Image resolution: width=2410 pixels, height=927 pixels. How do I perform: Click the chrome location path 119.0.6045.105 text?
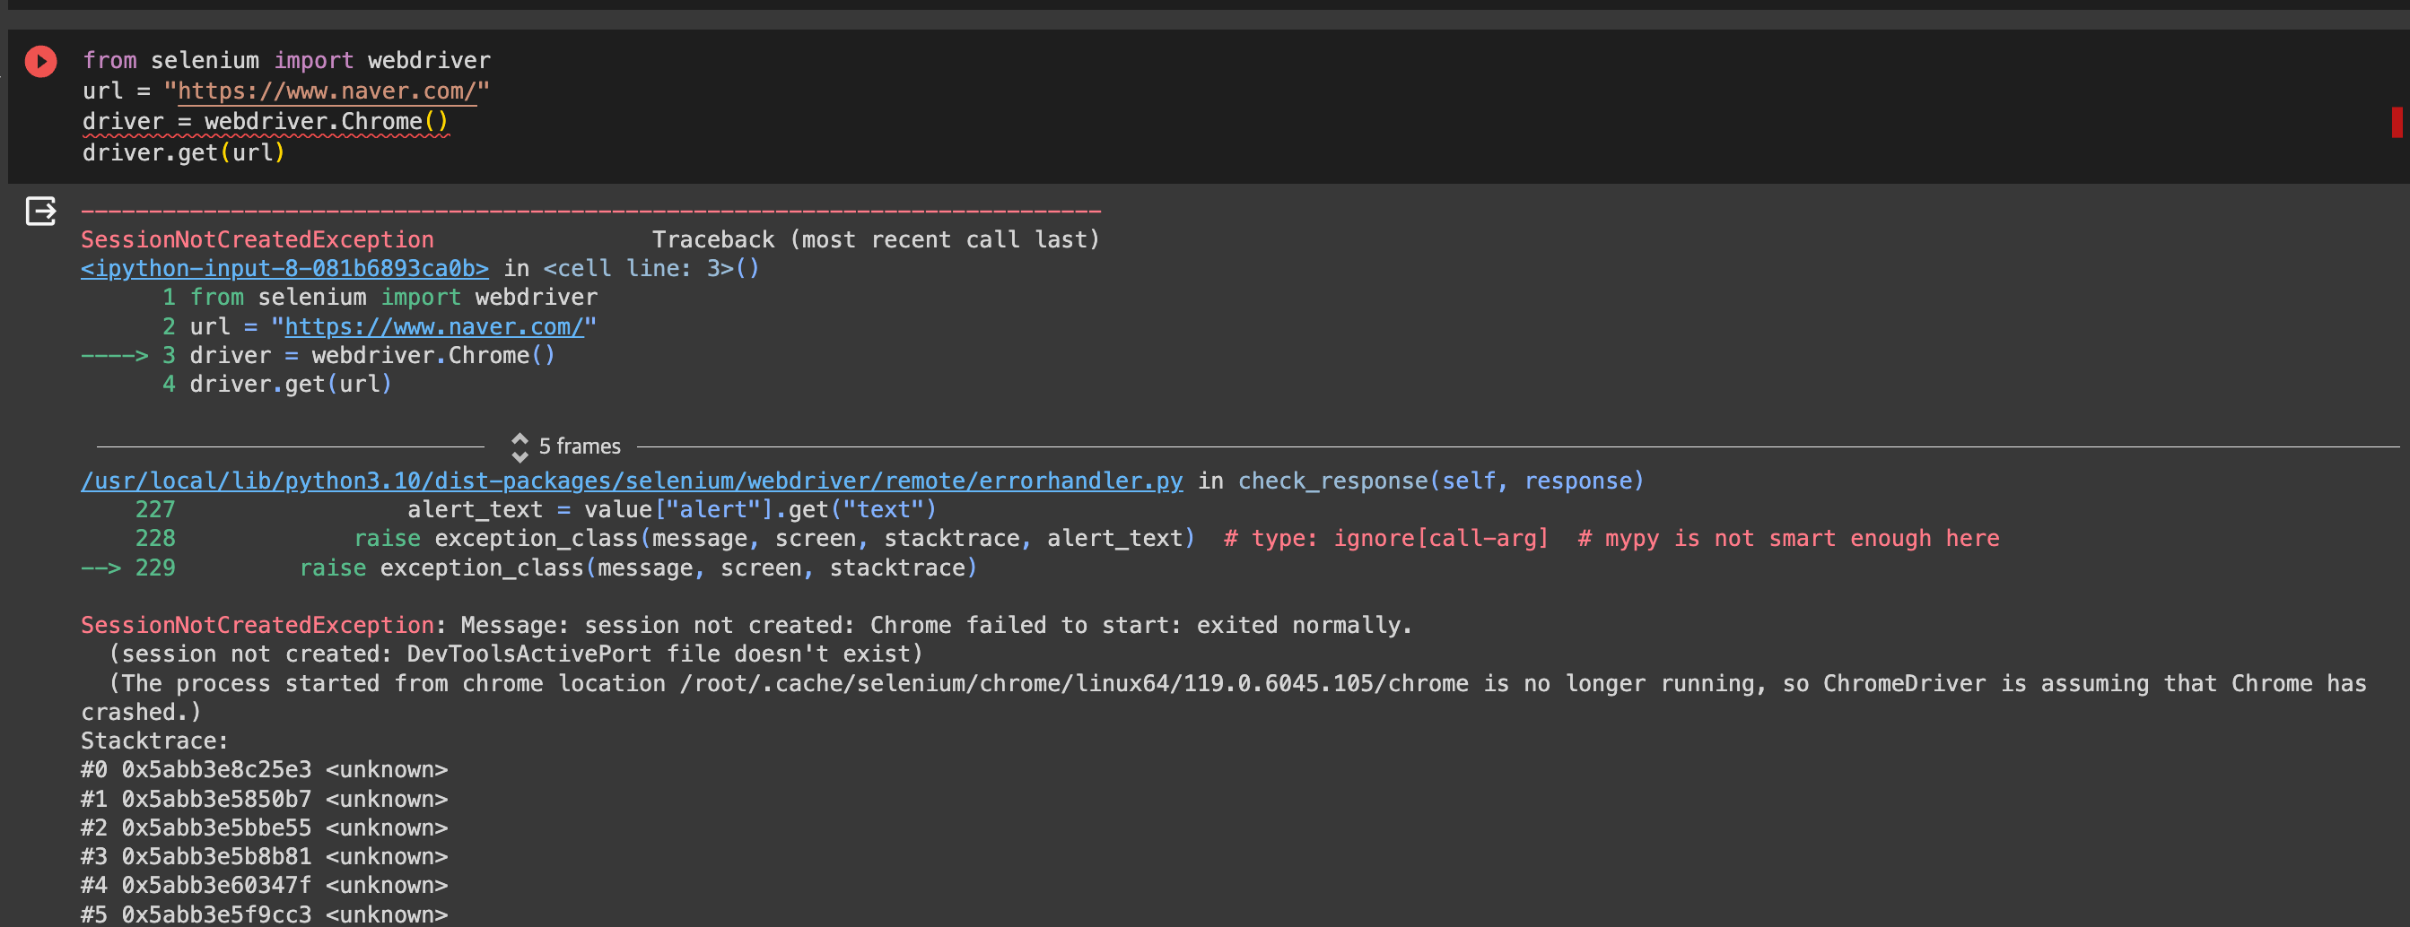pos(1074,683)
